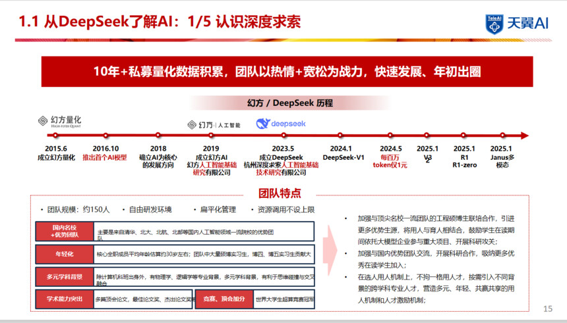The width and height of the screenshot is (567, 323).
Task: Click the text about 平均年龄估算约30岁
Action: pyautogui.click(x=204, y=254)
